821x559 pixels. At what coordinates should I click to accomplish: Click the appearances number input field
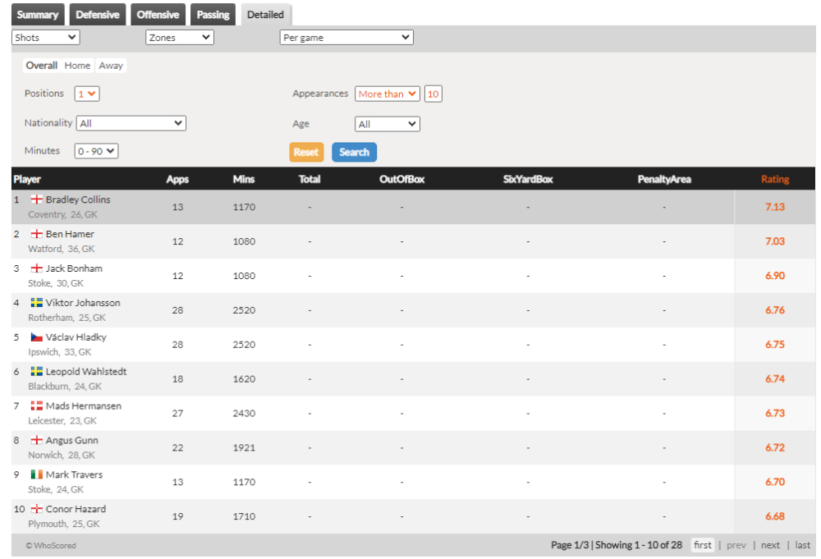pos(433,94)
